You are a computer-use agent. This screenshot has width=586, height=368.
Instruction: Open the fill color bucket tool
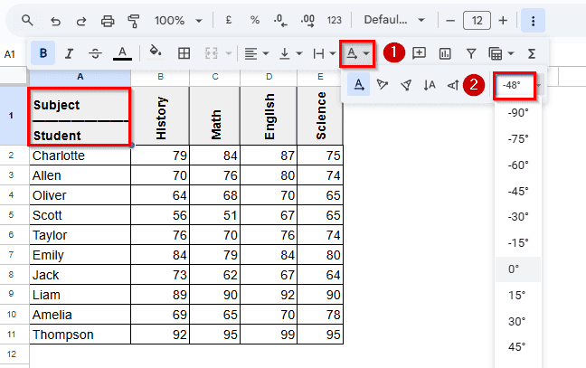click(x=156, y=53)
